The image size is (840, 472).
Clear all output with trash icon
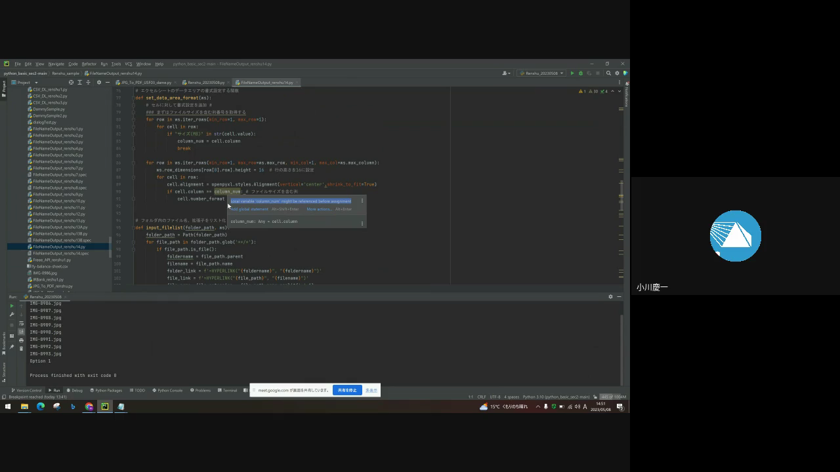(x=21, y=348)
